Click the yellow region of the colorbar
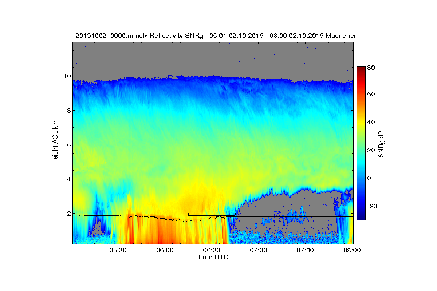Screen dimensions: 437x291 coord(361,124)
